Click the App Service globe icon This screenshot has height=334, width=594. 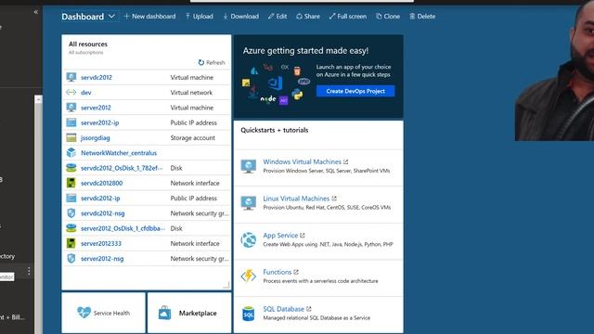tap(249, 239)
